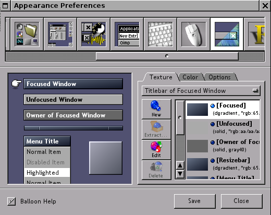The width and height of the screenshot is (271, 215).
Task: Click the gray40 texture swatch
Action: click(x=198, y=146)
